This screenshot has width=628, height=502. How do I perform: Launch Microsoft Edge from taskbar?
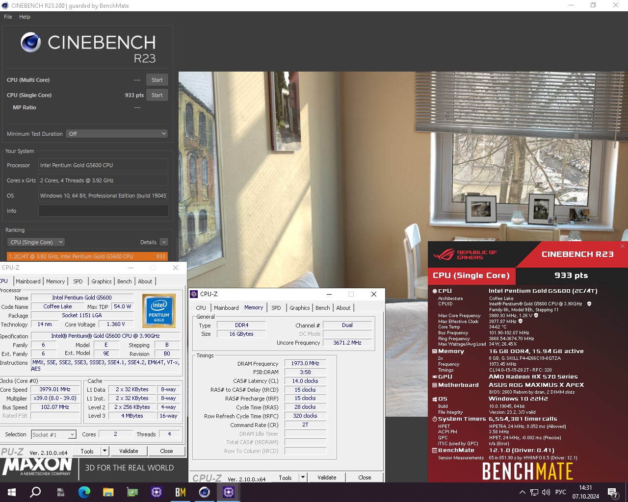pos(84,492)
